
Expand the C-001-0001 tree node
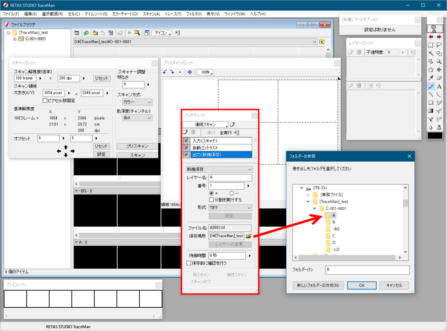click(15, 39)
